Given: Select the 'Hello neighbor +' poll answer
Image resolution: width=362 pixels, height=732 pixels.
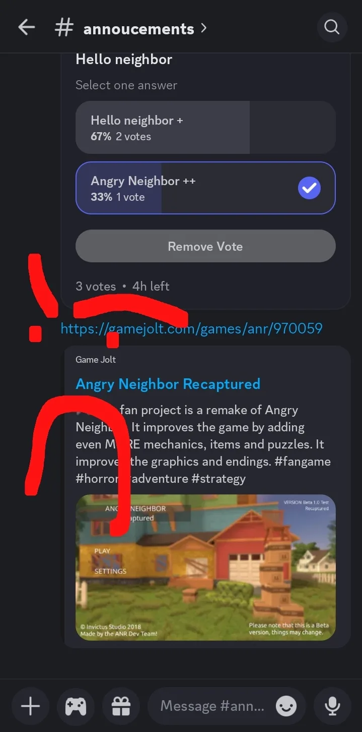Looking at the screenshot, I should [x=205, y=128].
